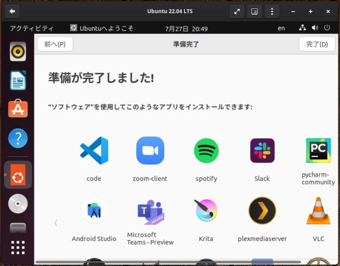This screenshot has height=266, width=340.
Task: Click the network status icon
Action: [302, 28]
